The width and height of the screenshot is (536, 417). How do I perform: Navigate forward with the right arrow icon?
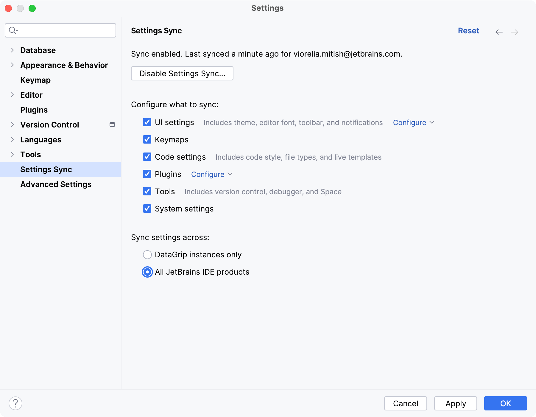click(x=515, y=32)
